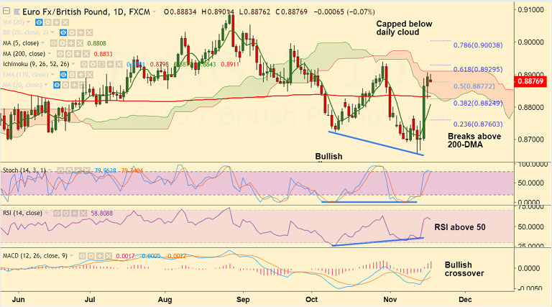This screenshot has width=552, height=307.
Task: Click the 0.786(0.90038) Fibonacci level label
Action: coord(478,45)
